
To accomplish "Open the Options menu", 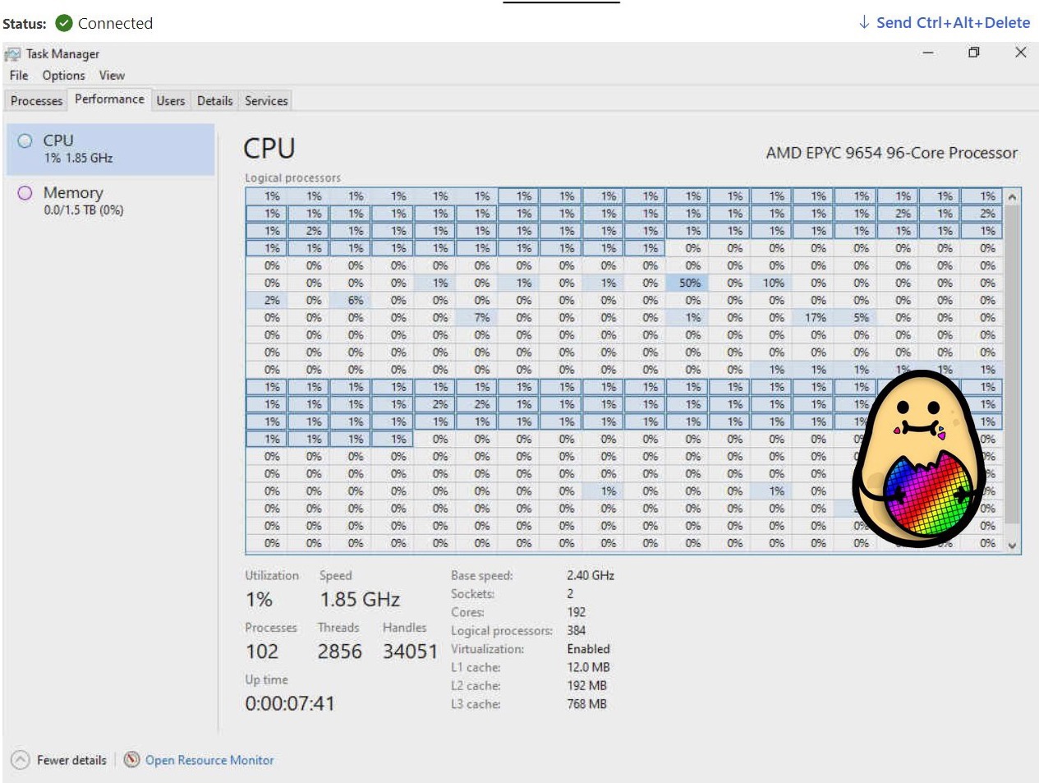I will click(64, 75).
